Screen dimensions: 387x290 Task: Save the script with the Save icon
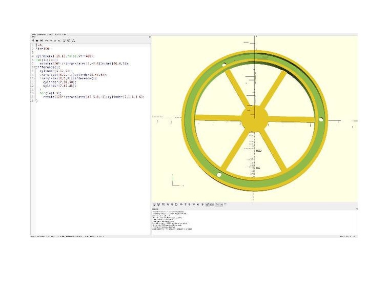click(42, 40)
